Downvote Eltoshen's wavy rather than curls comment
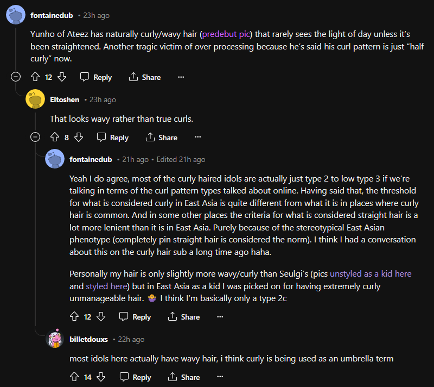 coord(79,138)
